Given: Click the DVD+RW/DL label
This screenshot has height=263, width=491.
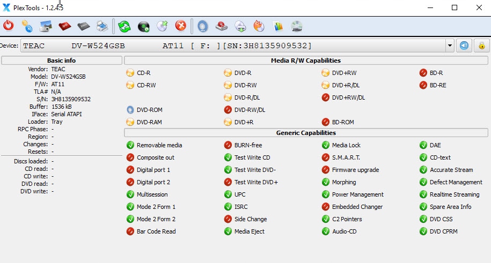Looking at the screenshot, I should tap(348, 97).
